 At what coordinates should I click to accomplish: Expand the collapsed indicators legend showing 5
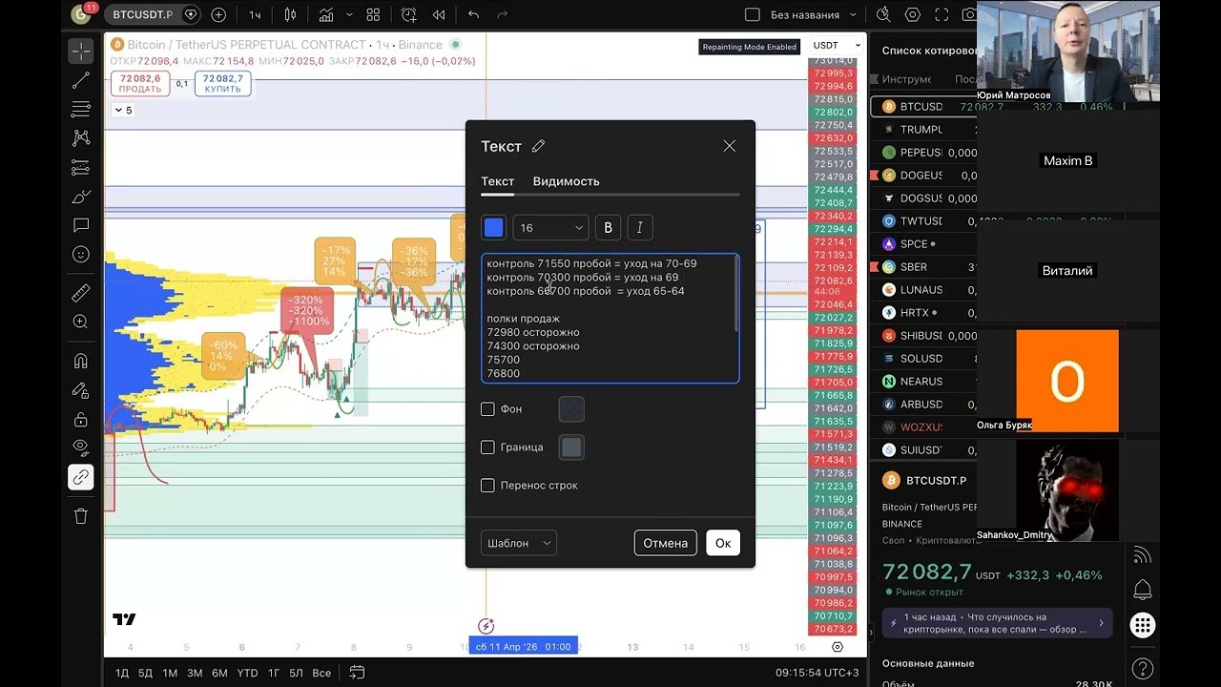123,110
